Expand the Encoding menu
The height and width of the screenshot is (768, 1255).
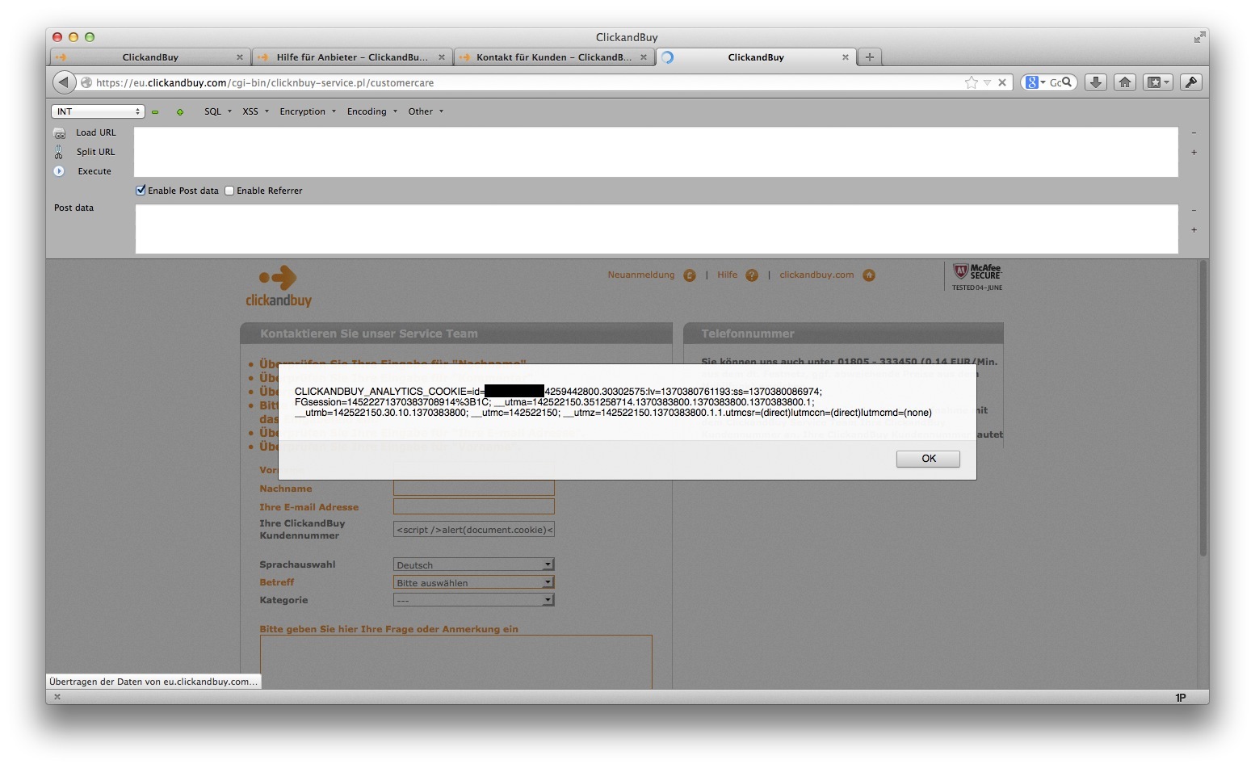(372, 111)
